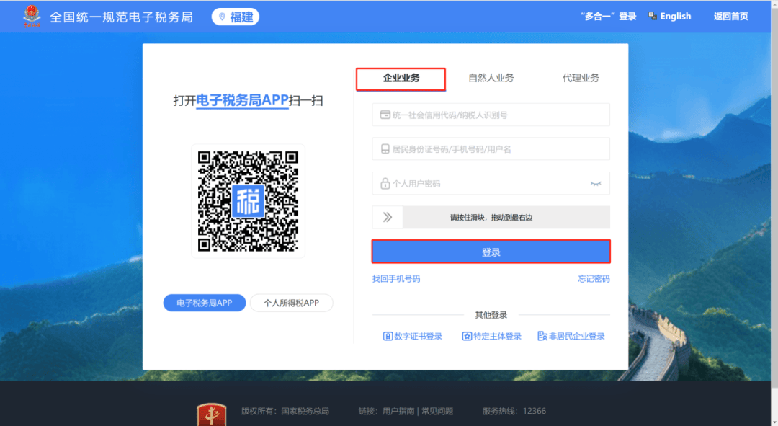778x426 pixels.
Task: Click the QR code image
Action: [248, 201]
